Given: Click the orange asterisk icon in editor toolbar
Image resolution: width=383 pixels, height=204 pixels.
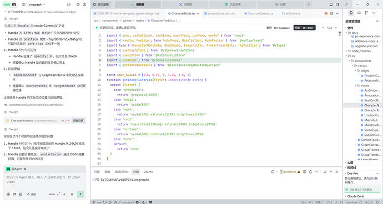Looking at the screenshot, I should tap(326, 13).
